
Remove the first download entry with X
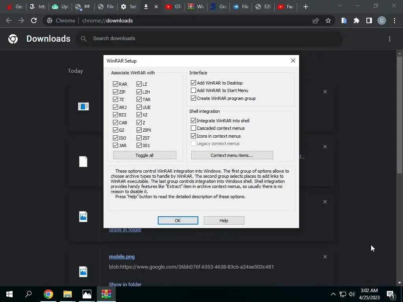[325, 92]
